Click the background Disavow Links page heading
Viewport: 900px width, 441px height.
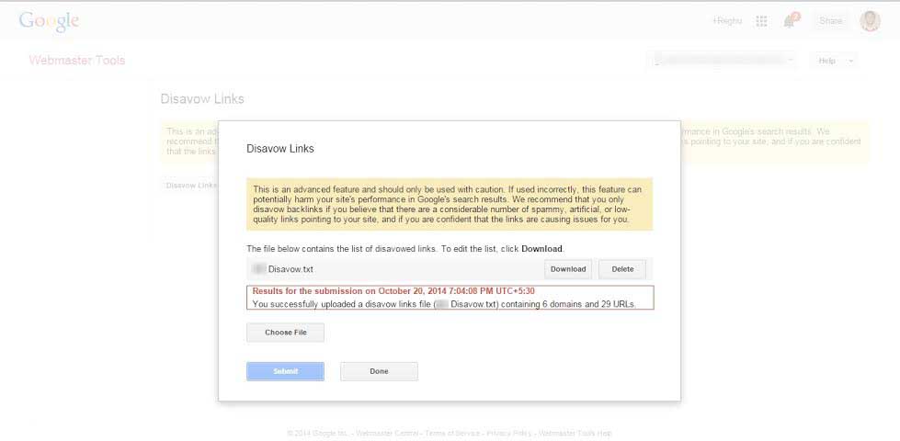(202, 98)
